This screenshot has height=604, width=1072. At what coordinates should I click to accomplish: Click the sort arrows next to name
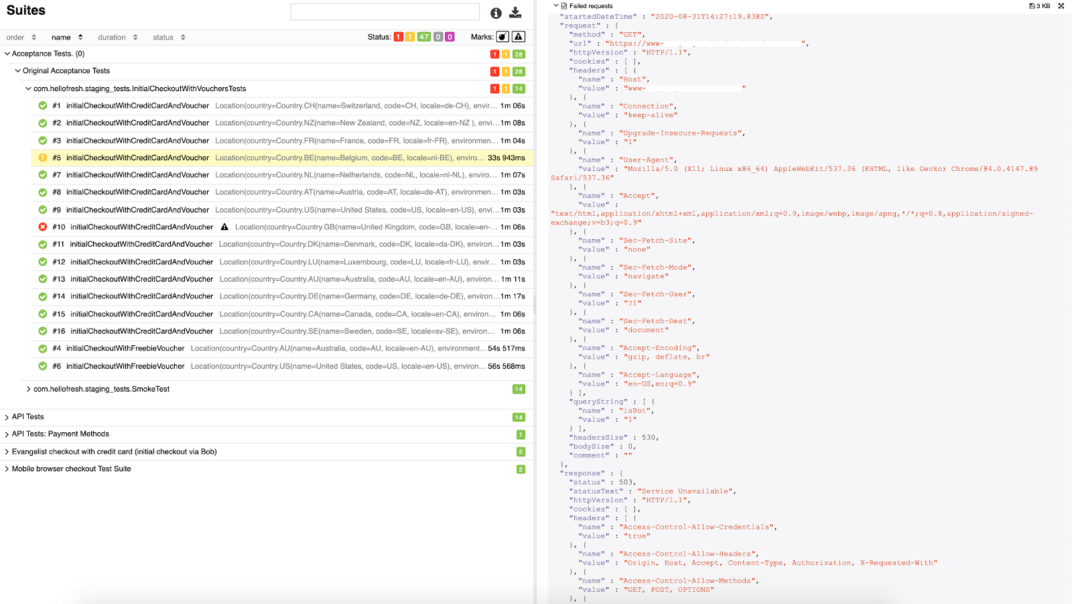coord(80,38)
